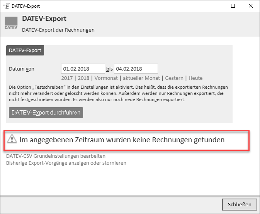Click the warning triangle icon
Screen dimensions: 260x214
(x=12, y=139)
